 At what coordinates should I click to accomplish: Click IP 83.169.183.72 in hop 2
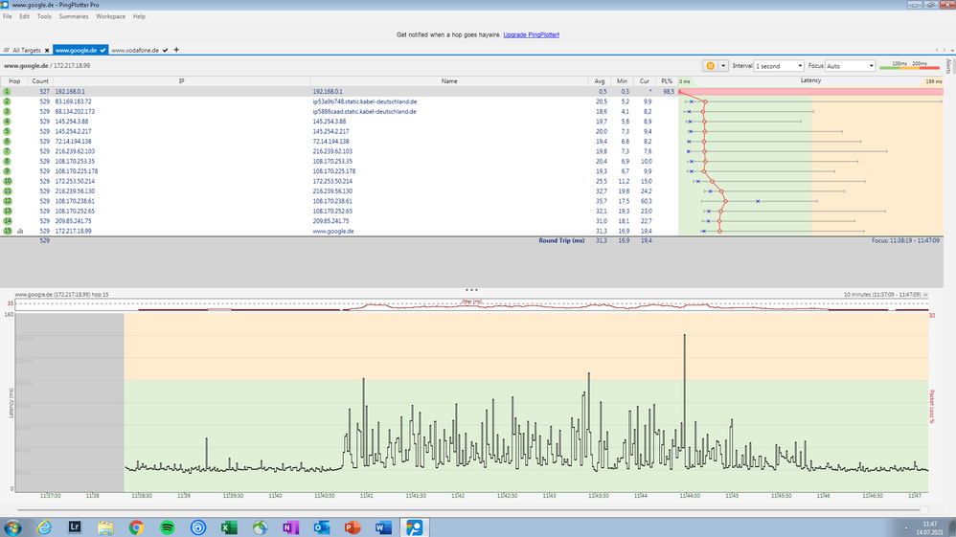tap(73, 101)
